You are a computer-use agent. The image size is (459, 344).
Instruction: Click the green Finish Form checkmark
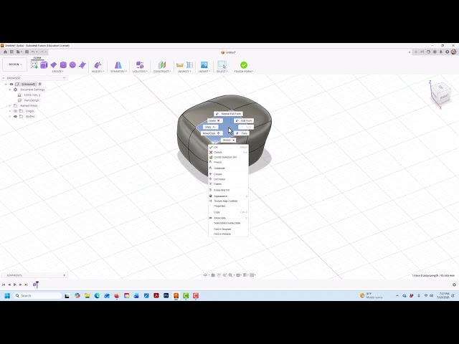[244, 65]
